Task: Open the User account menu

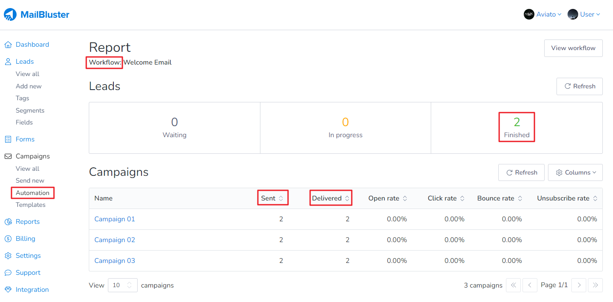Action: (584, 14)
